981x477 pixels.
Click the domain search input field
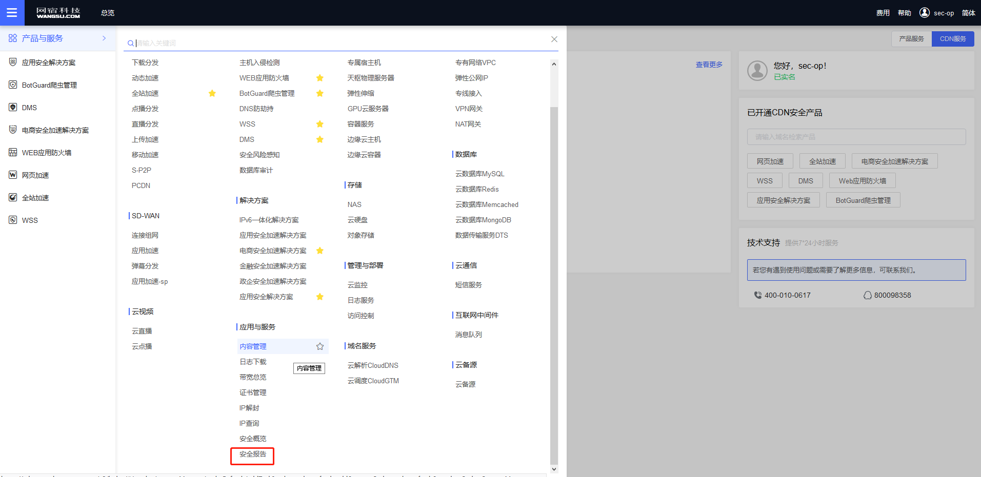tap(856, 137)
